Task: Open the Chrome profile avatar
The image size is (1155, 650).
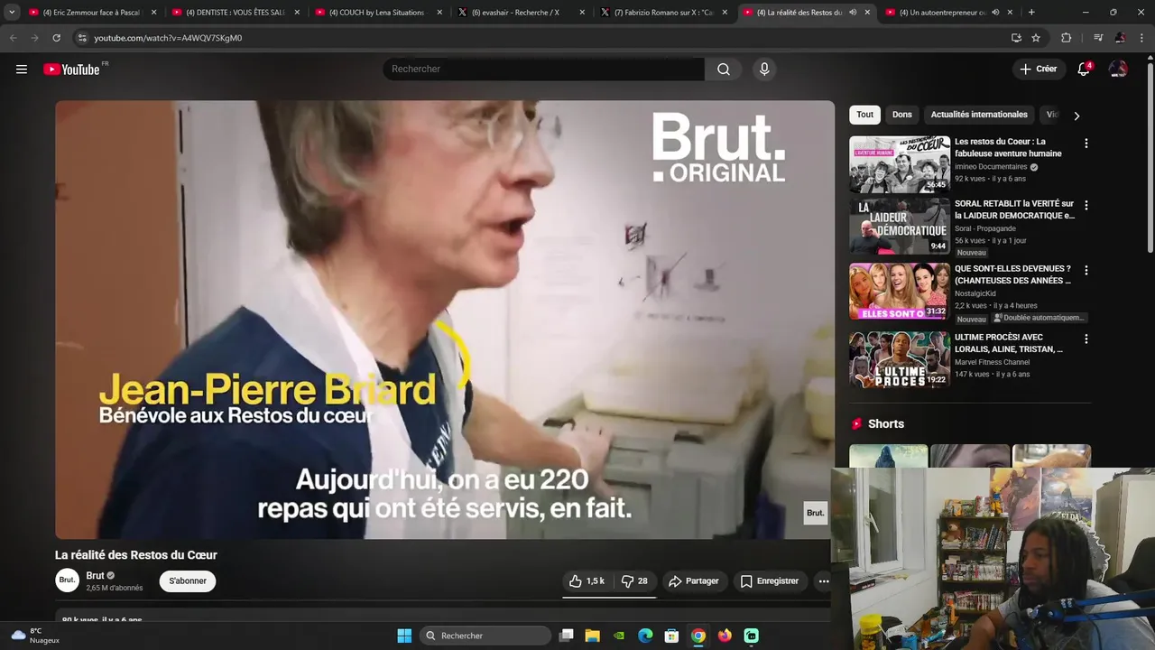Action: click(1120, 38)
